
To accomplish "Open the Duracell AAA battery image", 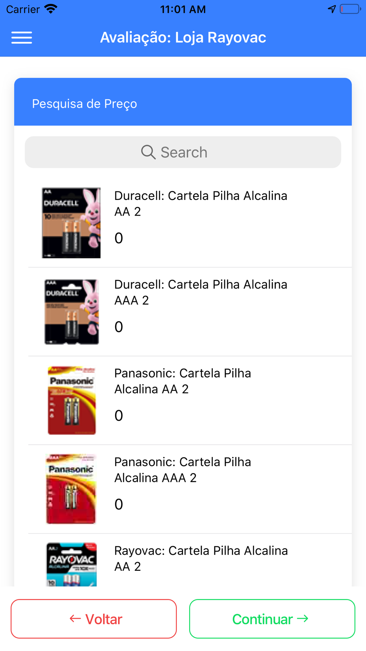I will [x=71, y=312].
